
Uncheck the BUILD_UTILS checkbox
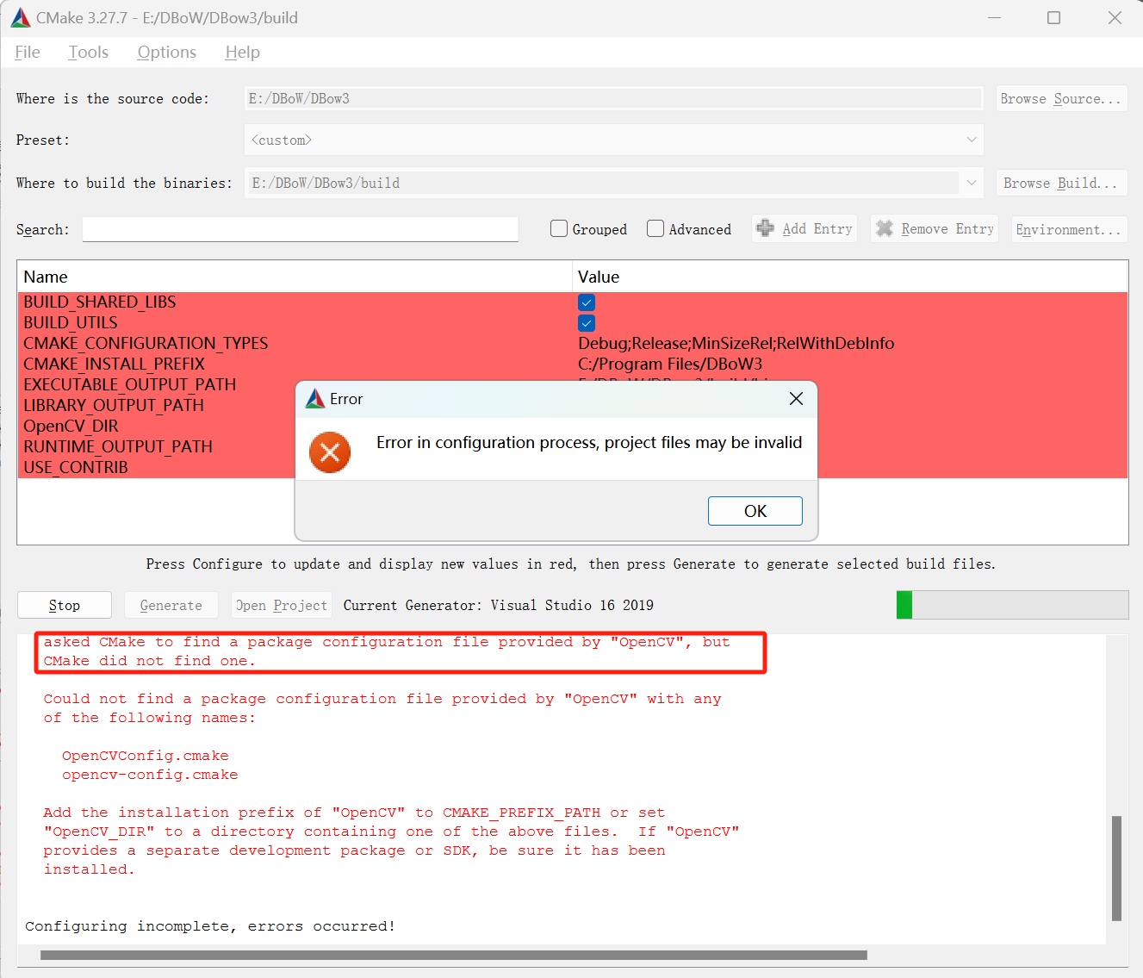(x=587, y=323)
